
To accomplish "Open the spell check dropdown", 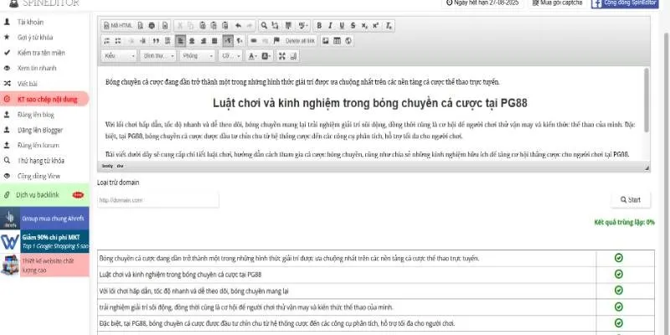I will click(x=301, y=26).
